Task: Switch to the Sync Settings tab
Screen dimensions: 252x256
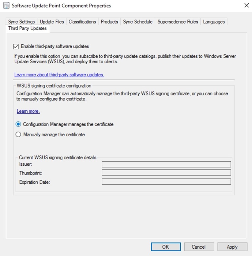Action: 21,22
